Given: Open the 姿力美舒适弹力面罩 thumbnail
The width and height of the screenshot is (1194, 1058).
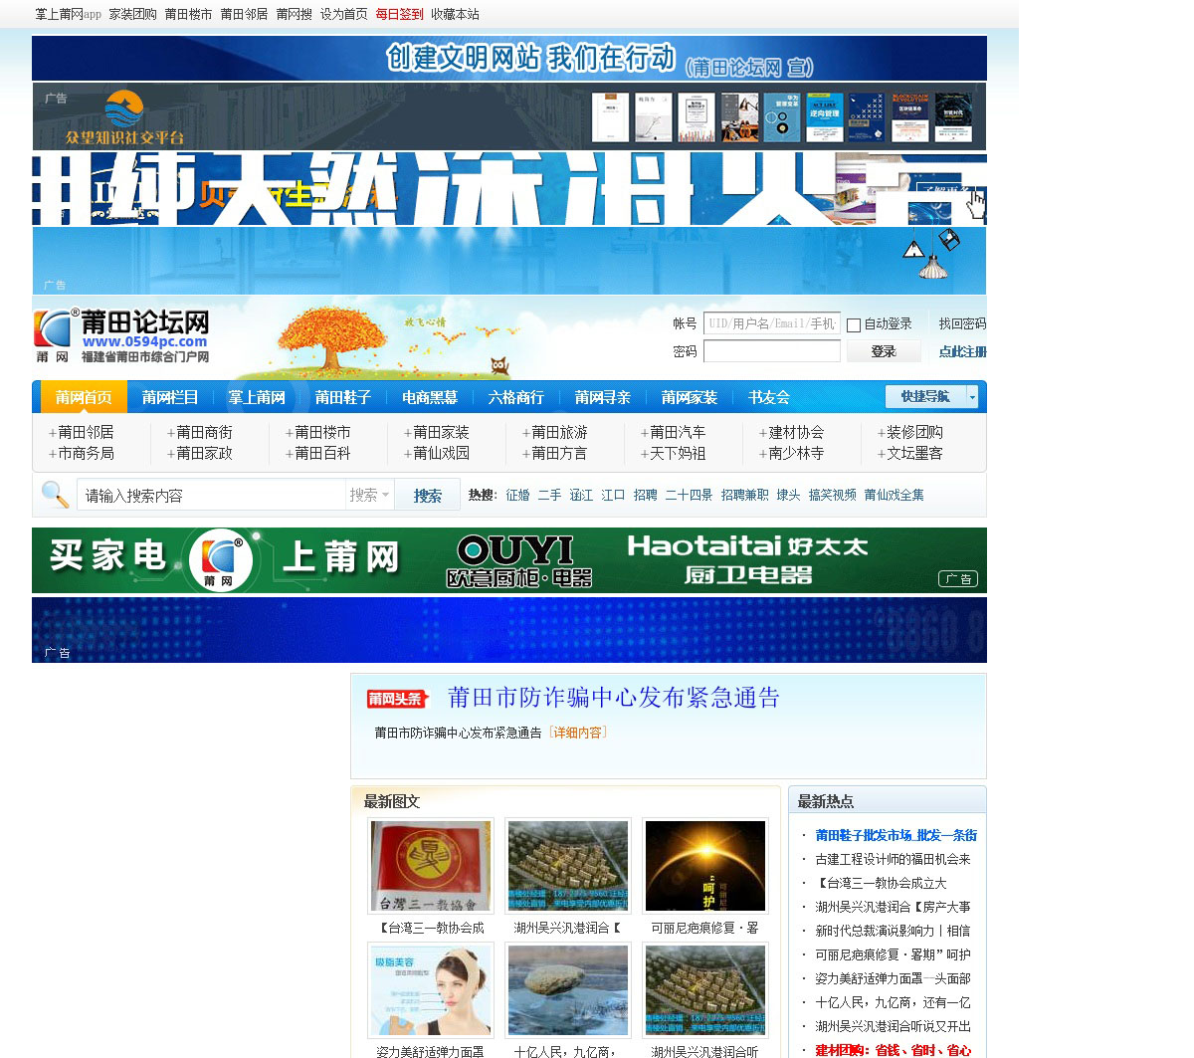Looking at the screenshot, I should 431,990.
